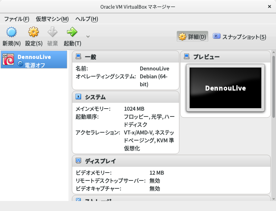Click the DennouLive preview thumbnail
This screenshot has width=276, height=211.
click(225, 88)
